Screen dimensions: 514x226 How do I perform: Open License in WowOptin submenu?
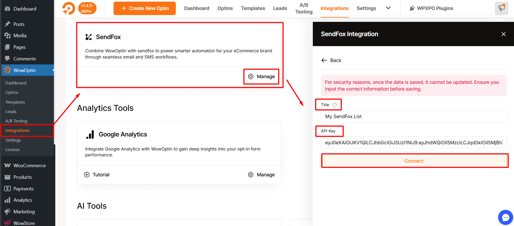[12, 149]
